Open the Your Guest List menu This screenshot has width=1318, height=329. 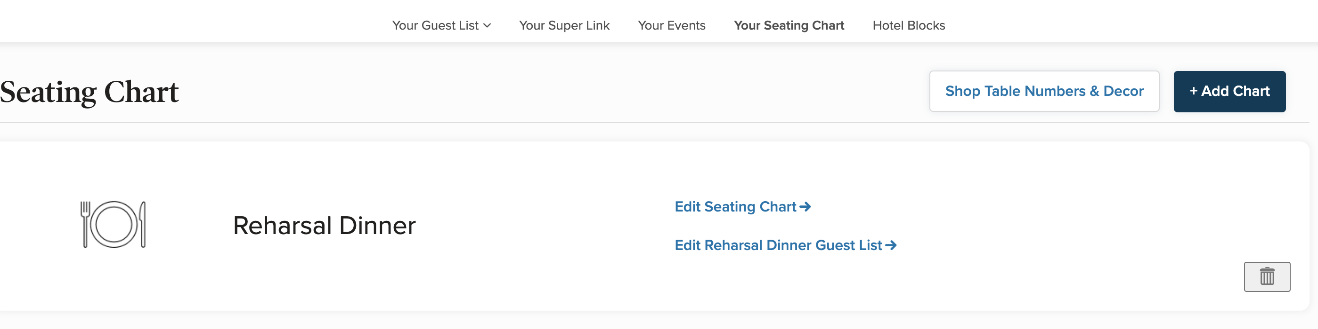(x=435, y=25)
